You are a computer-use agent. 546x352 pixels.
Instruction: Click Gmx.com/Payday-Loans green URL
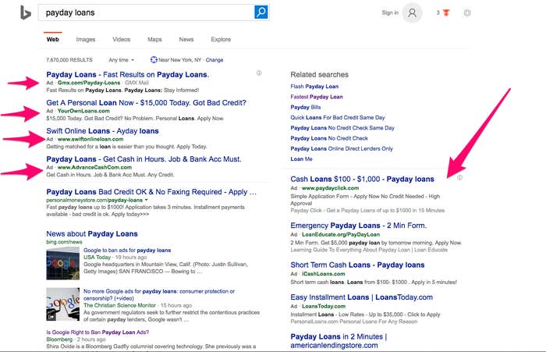89,83
